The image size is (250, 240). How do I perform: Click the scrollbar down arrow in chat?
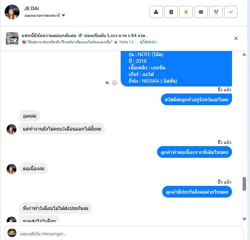coord(244,219)
